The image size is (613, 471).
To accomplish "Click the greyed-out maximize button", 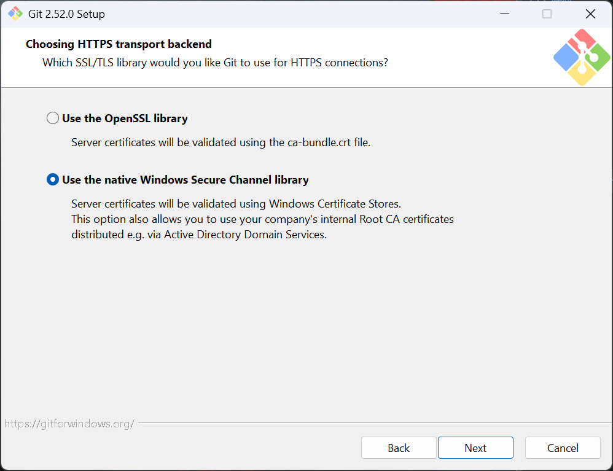I will coord(547,14).
